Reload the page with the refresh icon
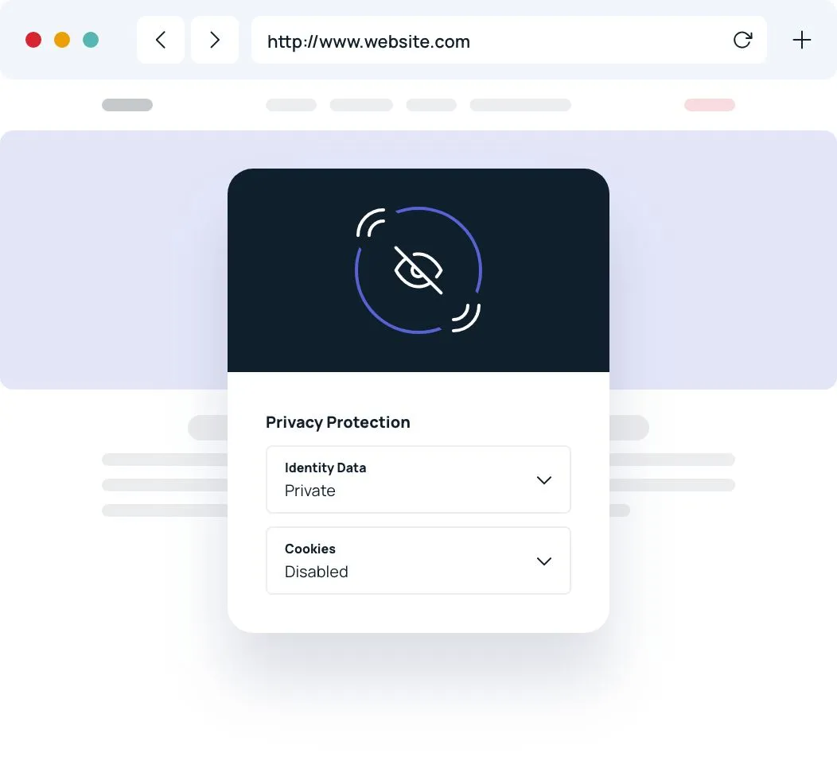Viewport: 837px width, 776px height. click(x=742, y=40)
